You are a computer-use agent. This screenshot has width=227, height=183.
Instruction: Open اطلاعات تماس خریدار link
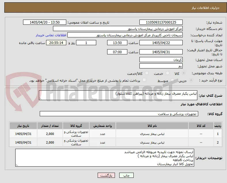(x=51, y=35)
